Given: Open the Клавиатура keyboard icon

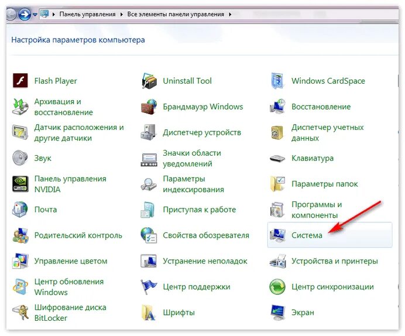Looking at the screenshot, I should coord(277,158).
